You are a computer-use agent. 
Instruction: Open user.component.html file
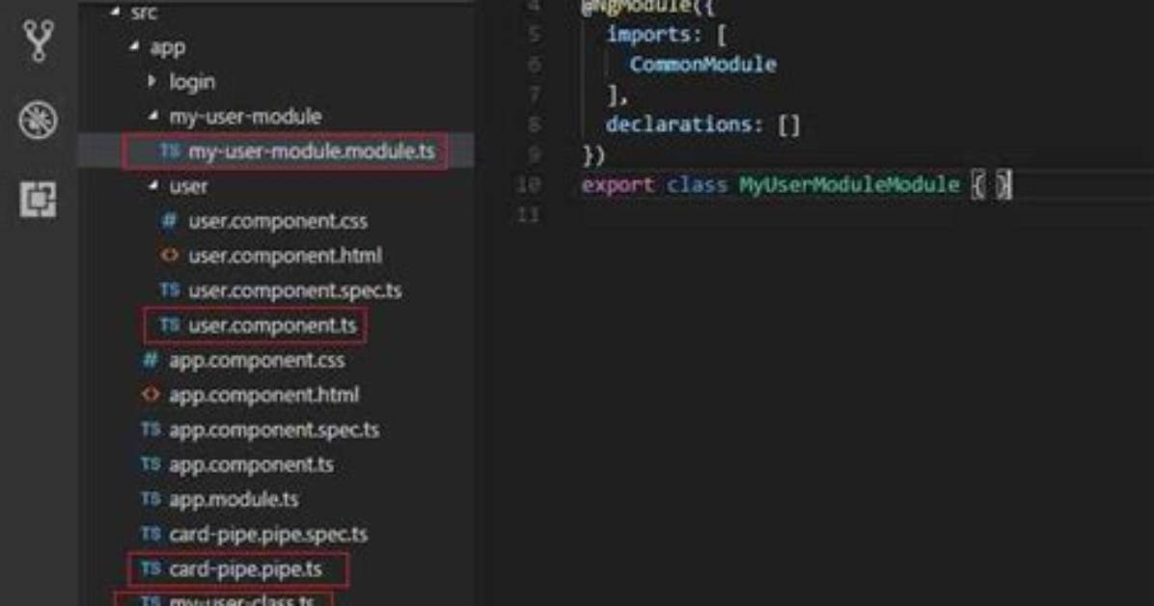pyautogui.click(x=285, y=256)
